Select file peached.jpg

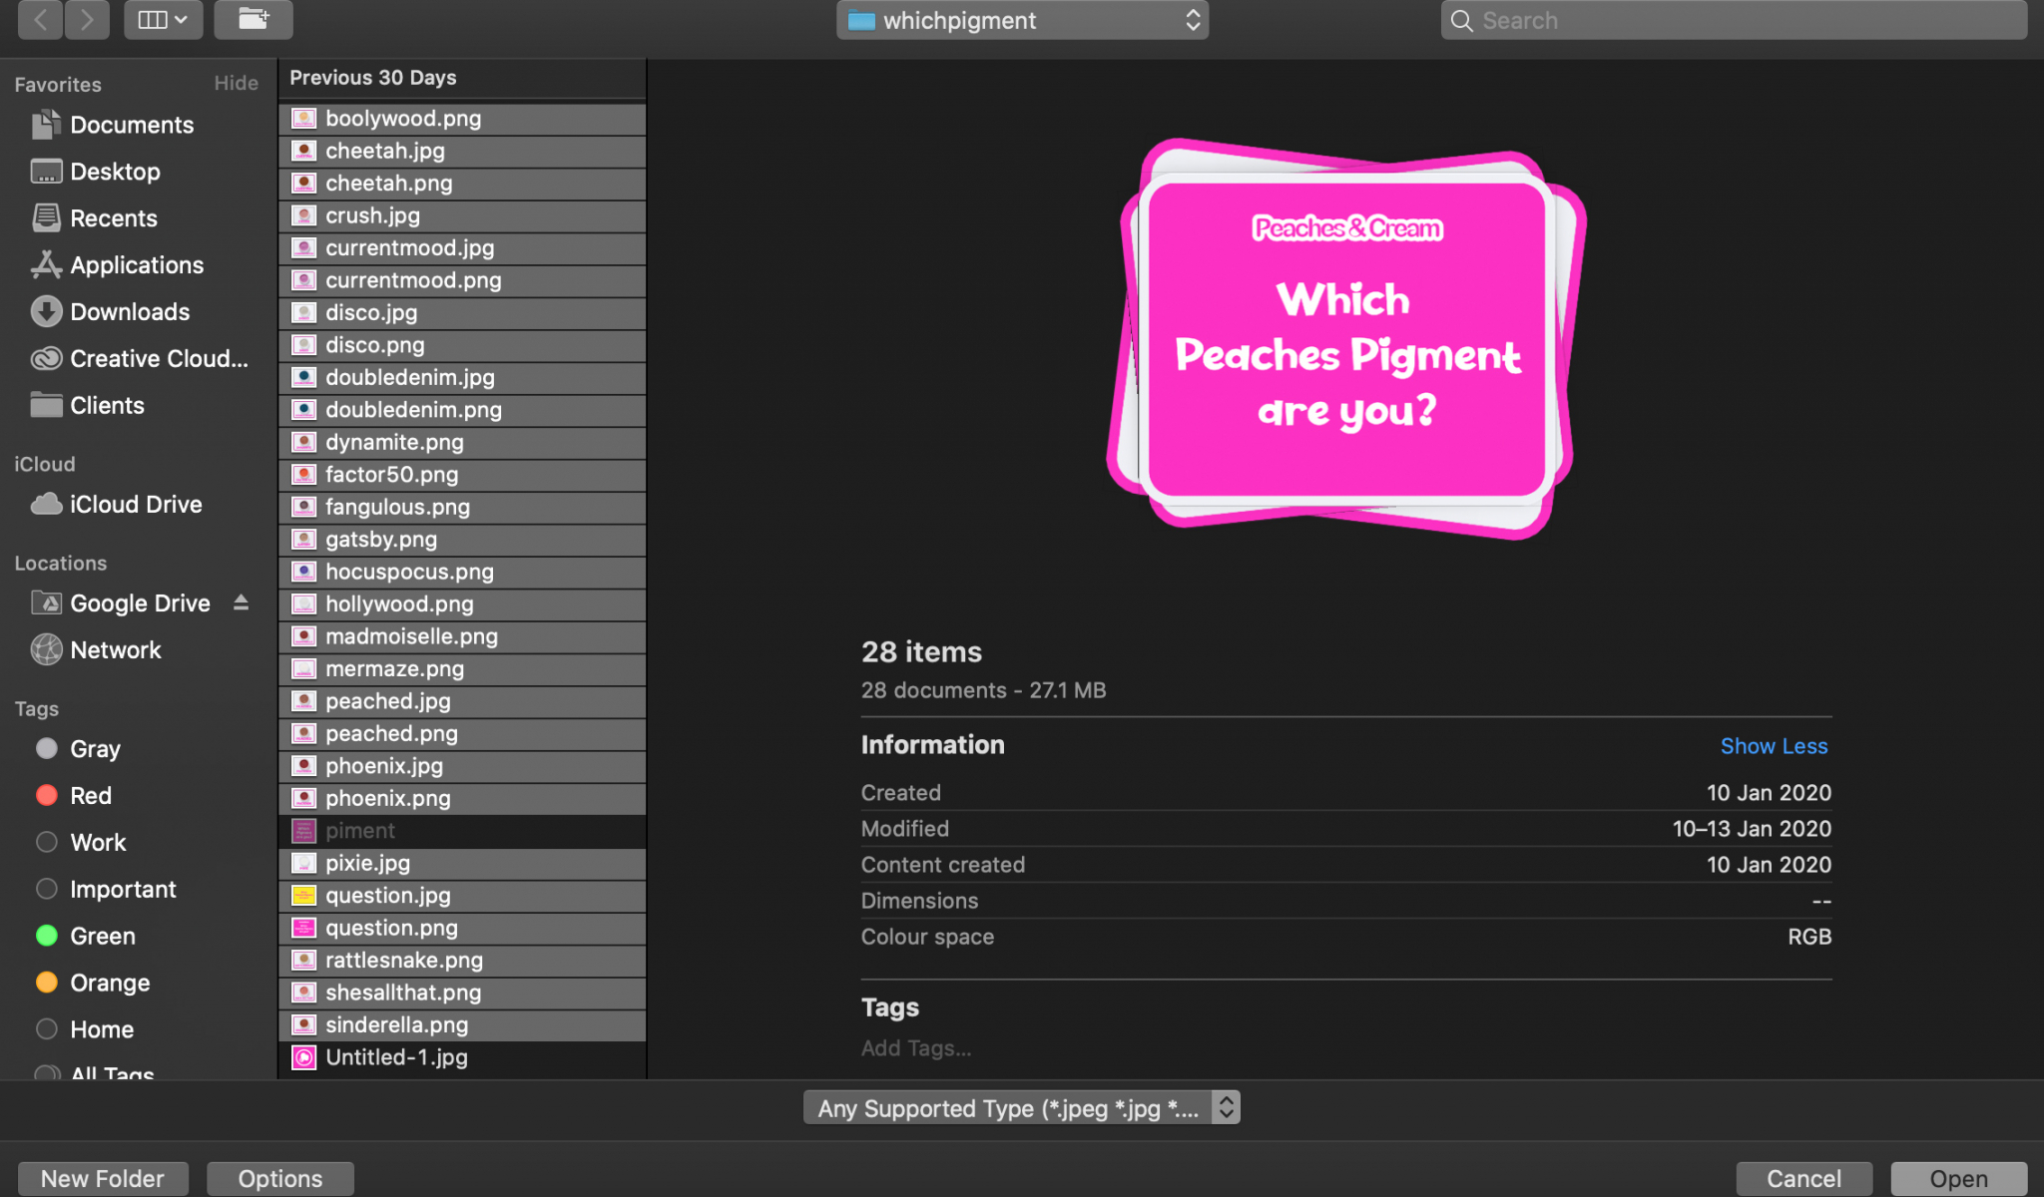[462, 702]
